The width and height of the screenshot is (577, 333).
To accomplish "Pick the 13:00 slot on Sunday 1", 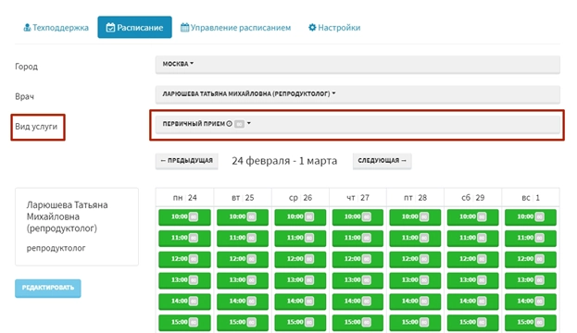I will (x=531, y=280).
